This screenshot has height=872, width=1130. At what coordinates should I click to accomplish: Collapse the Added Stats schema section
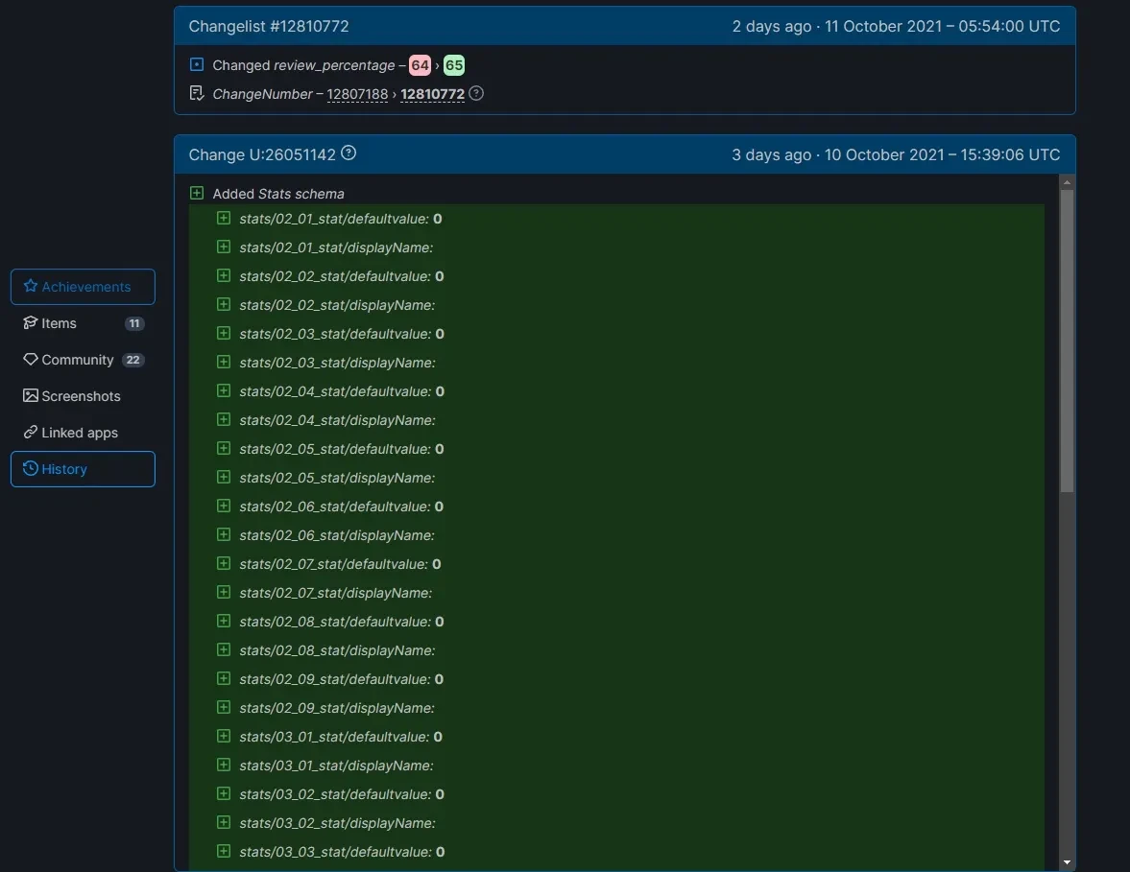[x=197, y=194]
